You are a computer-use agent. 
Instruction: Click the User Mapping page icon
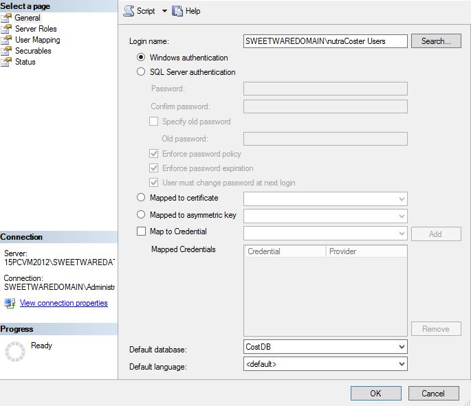6,40
